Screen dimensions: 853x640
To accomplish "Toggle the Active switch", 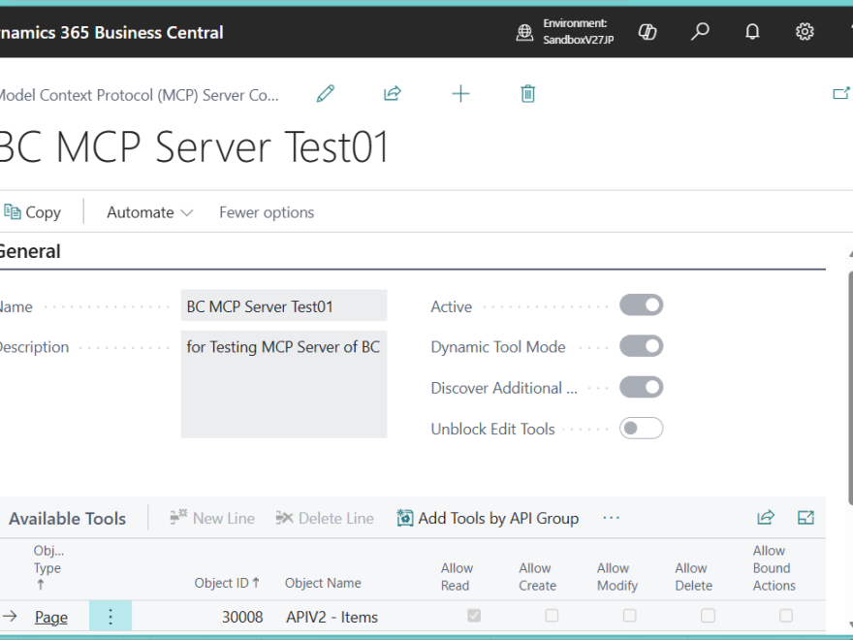I will click(641, 305).
